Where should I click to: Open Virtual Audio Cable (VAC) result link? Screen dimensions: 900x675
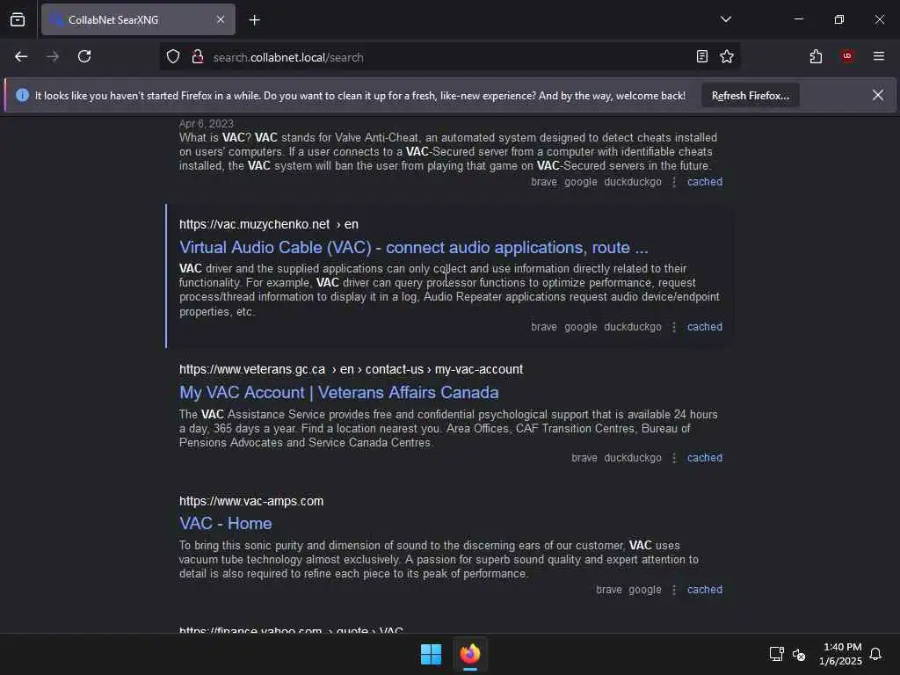click(413, 247)
